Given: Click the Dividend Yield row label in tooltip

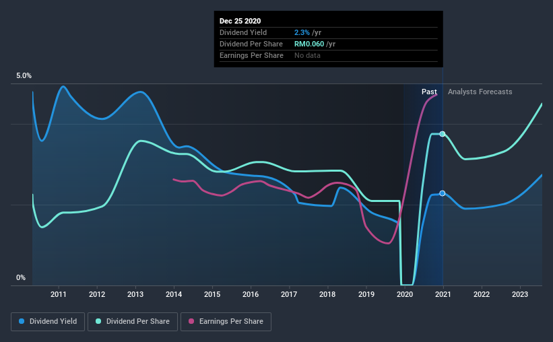Looking at the screenshot, I should (x=243, y=32).
